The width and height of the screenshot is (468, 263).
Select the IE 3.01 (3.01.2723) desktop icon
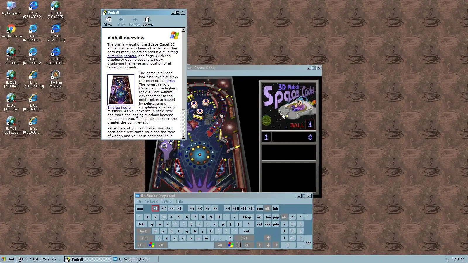point(11,125)
